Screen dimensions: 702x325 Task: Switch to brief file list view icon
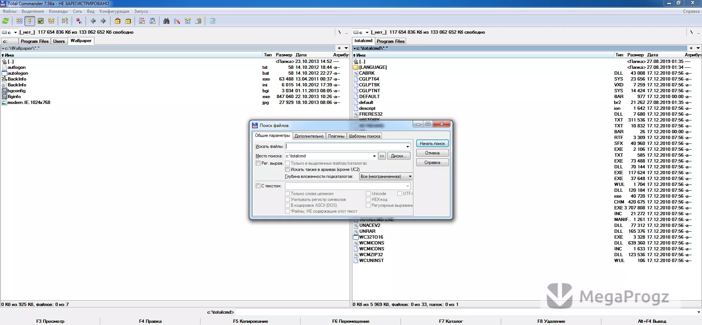coord(19,21)
